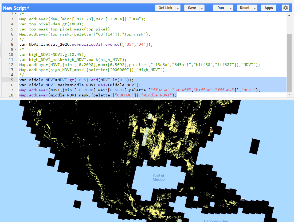Screen dimensions: 294x222
Task: Open the Apps panel
Action: (x=269, y=8)
